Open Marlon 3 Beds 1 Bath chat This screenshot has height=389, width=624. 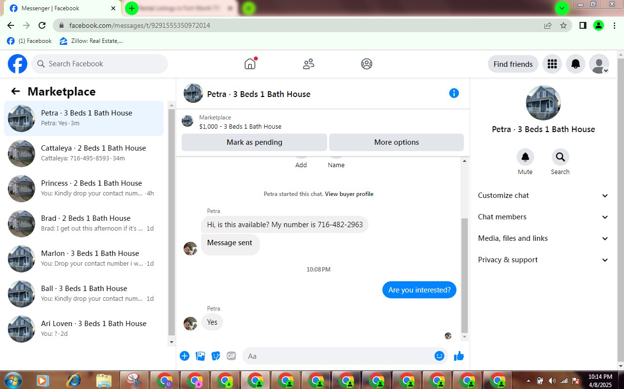(83, 259)
